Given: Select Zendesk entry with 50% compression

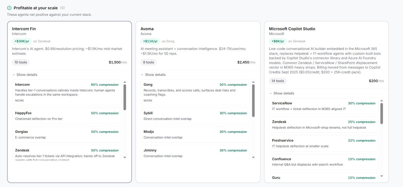Looking at the screenshot, I should [x=67, y=153].
